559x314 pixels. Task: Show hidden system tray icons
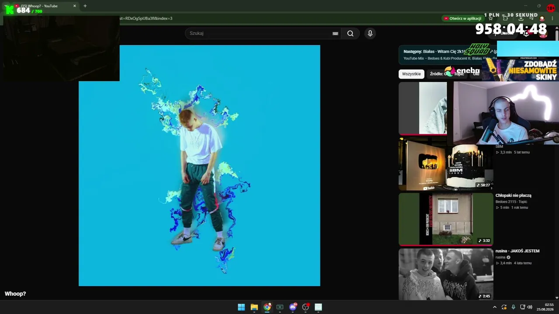coord(495,307)
